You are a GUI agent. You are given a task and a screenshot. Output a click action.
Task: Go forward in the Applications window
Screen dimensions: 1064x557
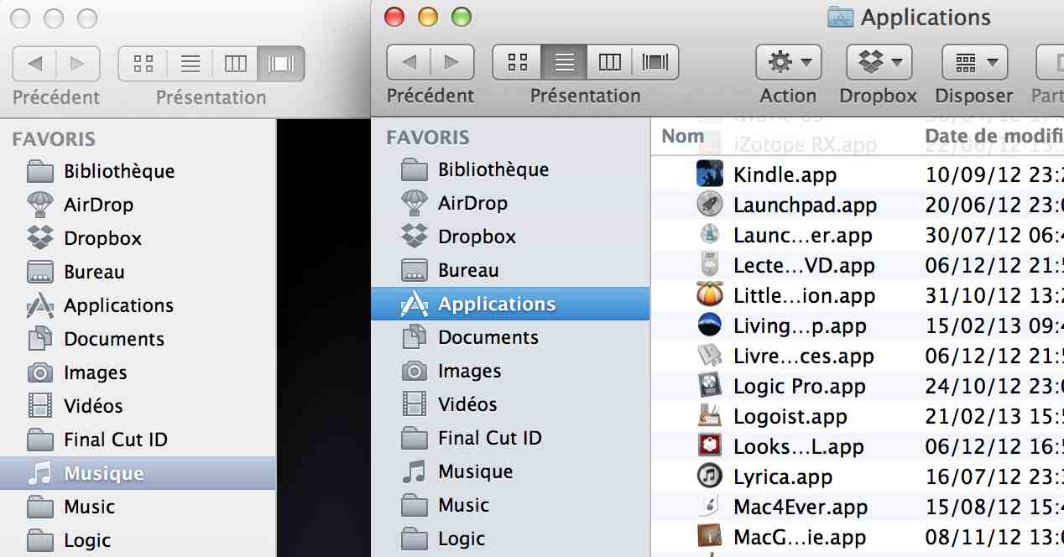coord(452,62)
